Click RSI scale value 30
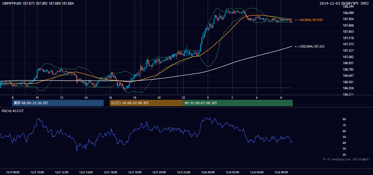This screenshot has height=175, width=373. [x=344, y=149]
